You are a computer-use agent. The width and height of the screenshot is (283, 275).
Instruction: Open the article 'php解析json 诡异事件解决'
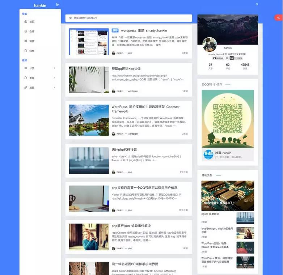(x=131, y=226)
